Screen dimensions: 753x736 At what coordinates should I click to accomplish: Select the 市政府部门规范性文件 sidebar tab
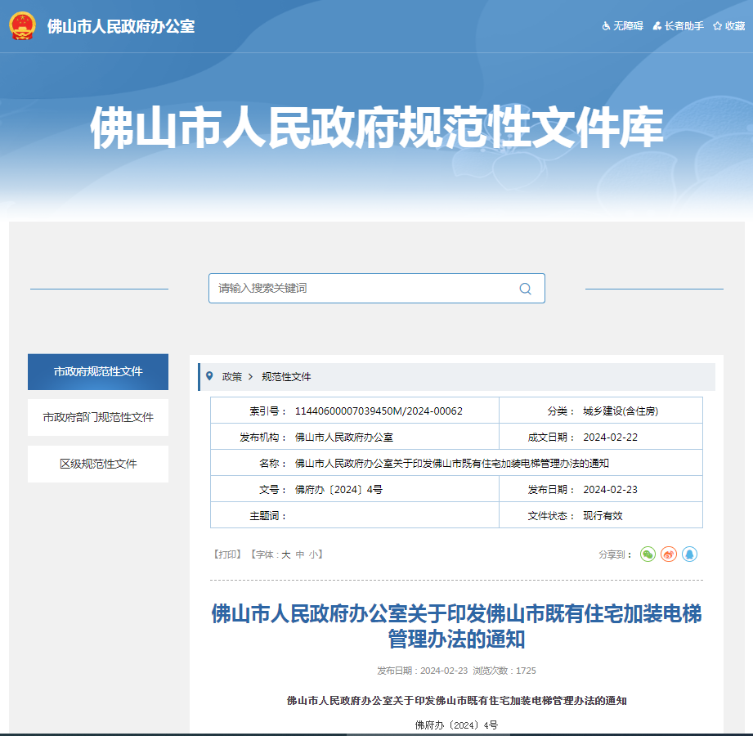[x=98, y=418]
